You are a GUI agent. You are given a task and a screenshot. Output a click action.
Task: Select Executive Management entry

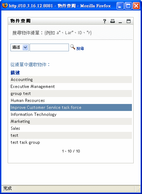click(71, 87)
